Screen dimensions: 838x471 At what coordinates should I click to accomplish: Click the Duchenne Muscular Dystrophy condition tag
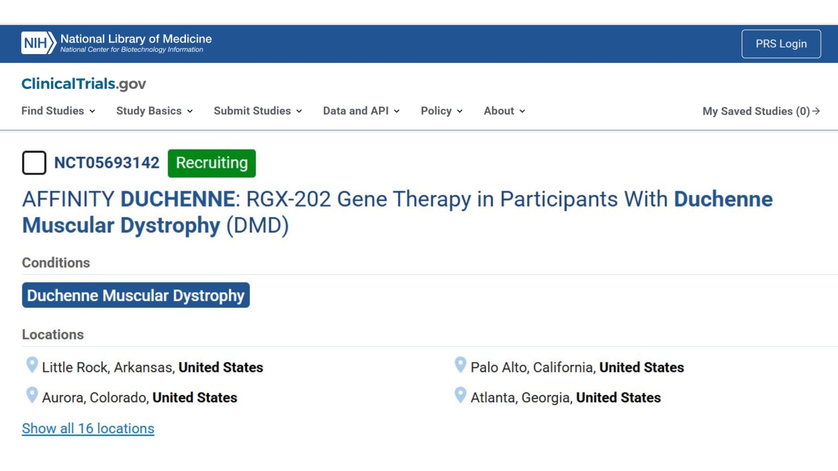pyautogui.click(x=136, y=295)
